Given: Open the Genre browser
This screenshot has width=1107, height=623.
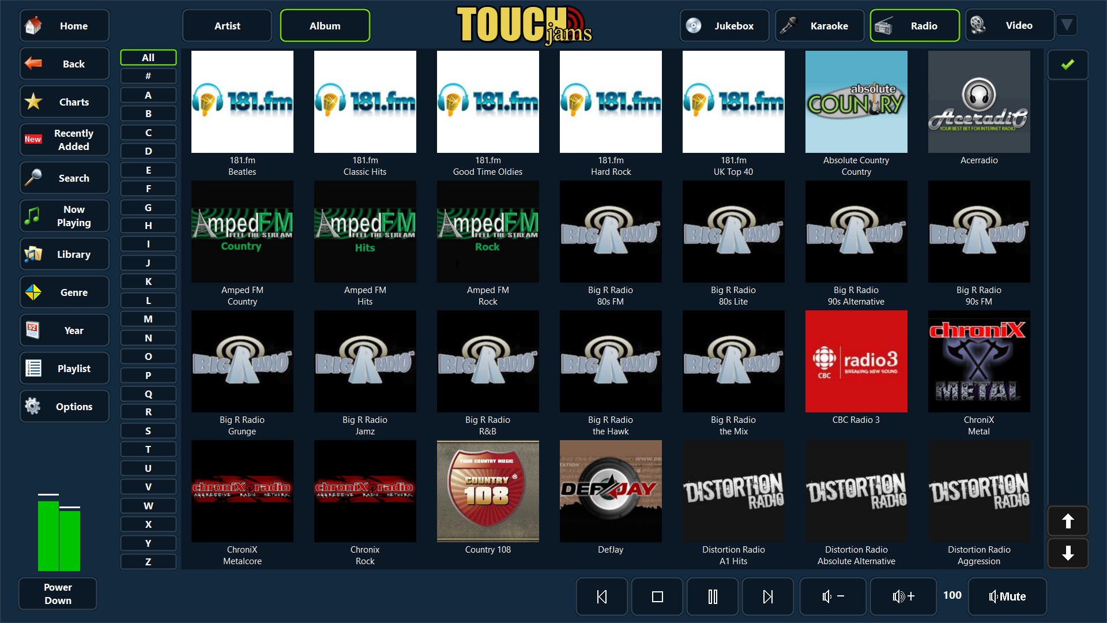Looking at the screenshot, I should tap(64, 292).
